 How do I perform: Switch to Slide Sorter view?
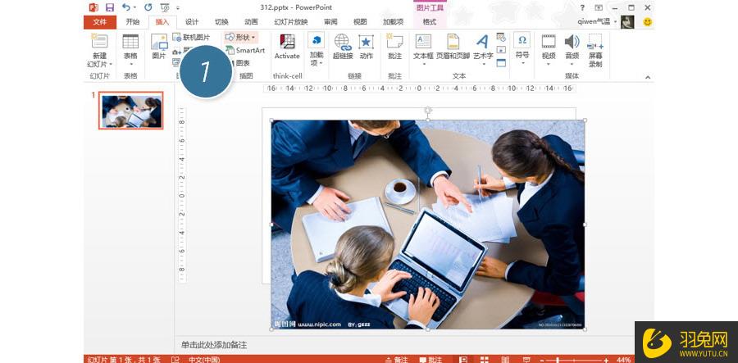[485, 360]
